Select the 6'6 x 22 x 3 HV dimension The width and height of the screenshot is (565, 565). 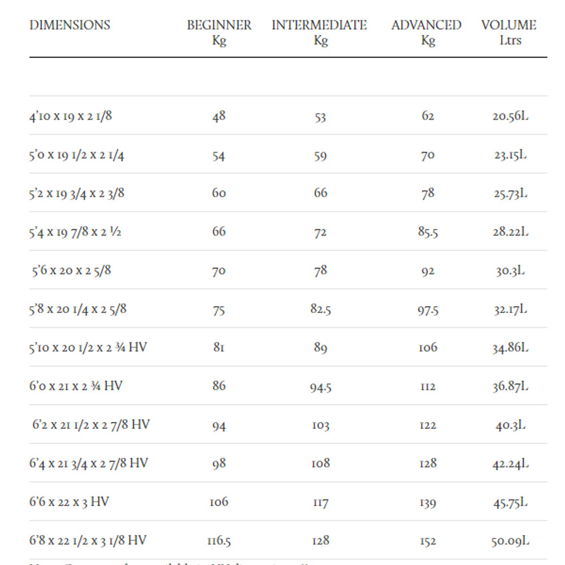click(69, 502)
